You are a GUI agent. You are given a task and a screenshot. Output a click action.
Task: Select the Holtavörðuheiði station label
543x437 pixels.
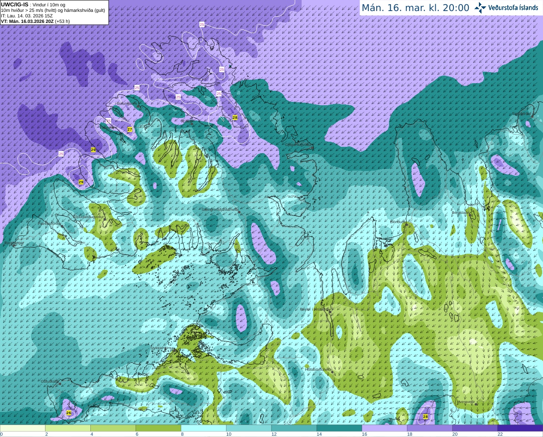(318, 370)
